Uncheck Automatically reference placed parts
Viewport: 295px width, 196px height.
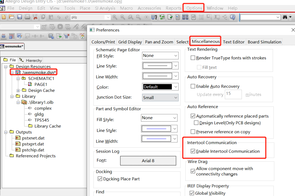pyautogui.click(x=193, y=116)
